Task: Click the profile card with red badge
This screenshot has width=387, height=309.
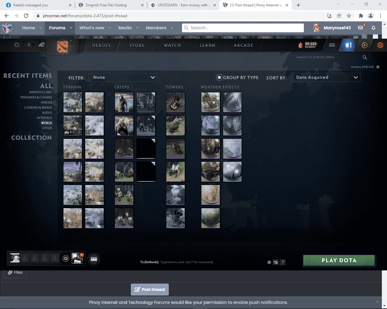Action: [77, 259]
